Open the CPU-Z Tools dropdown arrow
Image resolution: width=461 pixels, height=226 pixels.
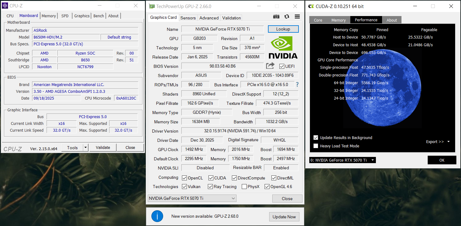click(86, 148)
